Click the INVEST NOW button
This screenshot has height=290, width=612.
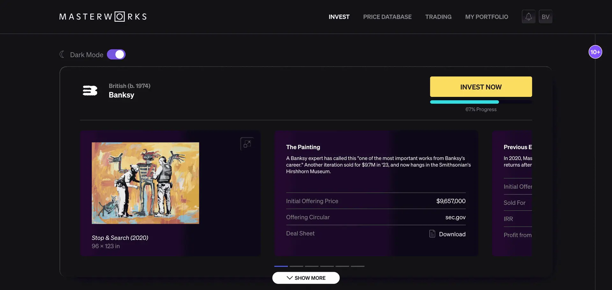click(481, 87)
